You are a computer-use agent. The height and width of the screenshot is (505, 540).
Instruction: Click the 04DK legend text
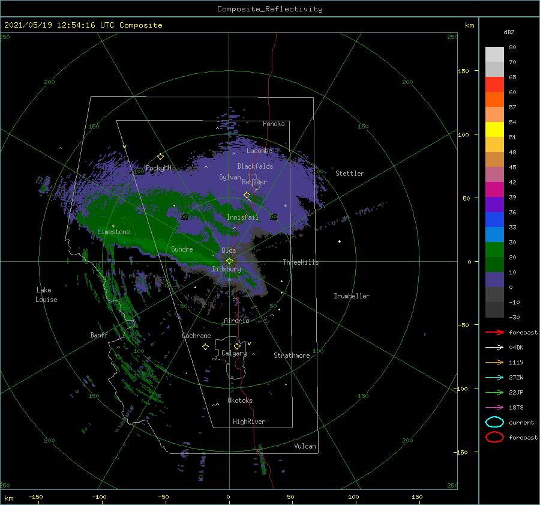point(516,348)
